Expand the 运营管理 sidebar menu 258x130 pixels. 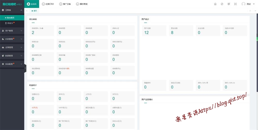click(12, 47)
